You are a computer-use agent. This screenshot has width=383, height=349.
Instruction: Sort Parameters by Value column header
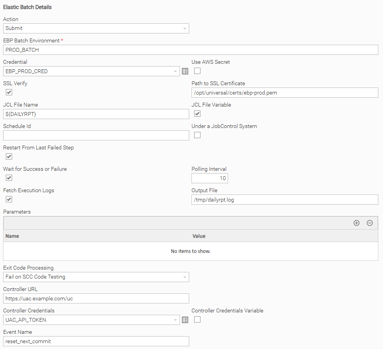tap(284, 236)
